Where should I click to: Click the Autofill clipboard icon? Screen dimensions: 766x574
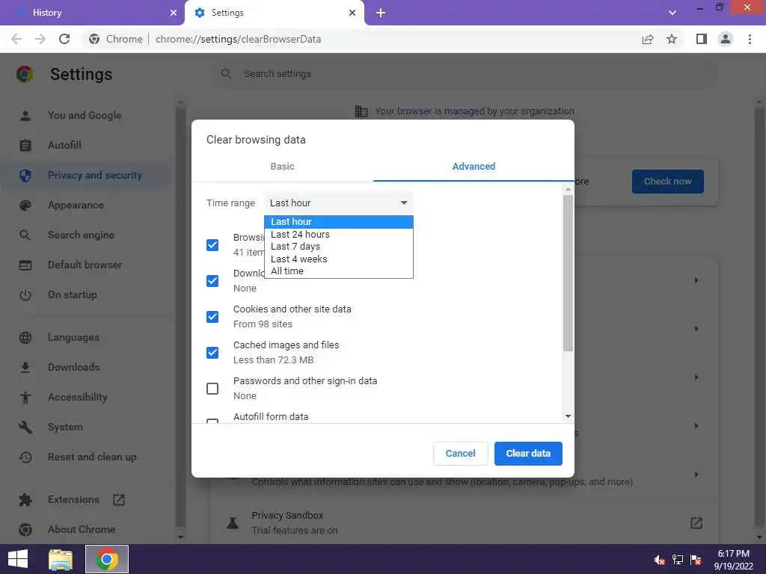click(25, 146)
